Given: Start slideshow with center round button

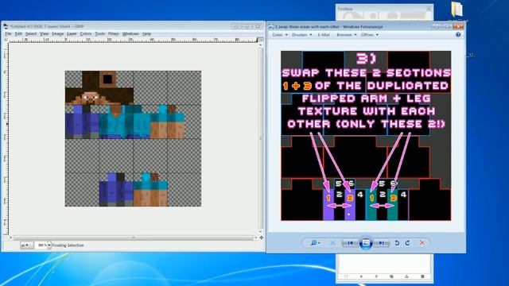Looking at the screenshot, I should pos(366,243).
